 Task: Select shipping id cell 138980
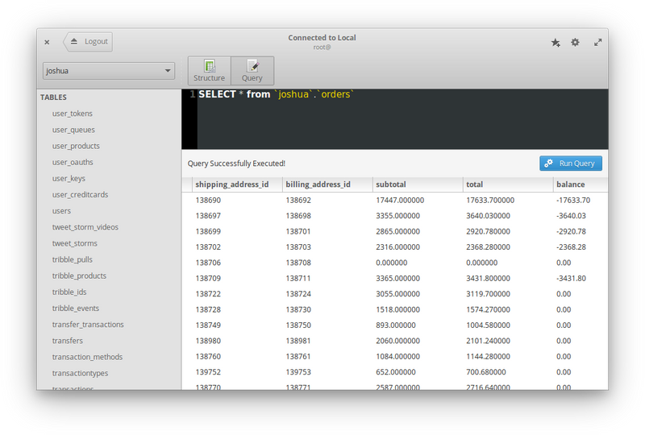point(208,341)
